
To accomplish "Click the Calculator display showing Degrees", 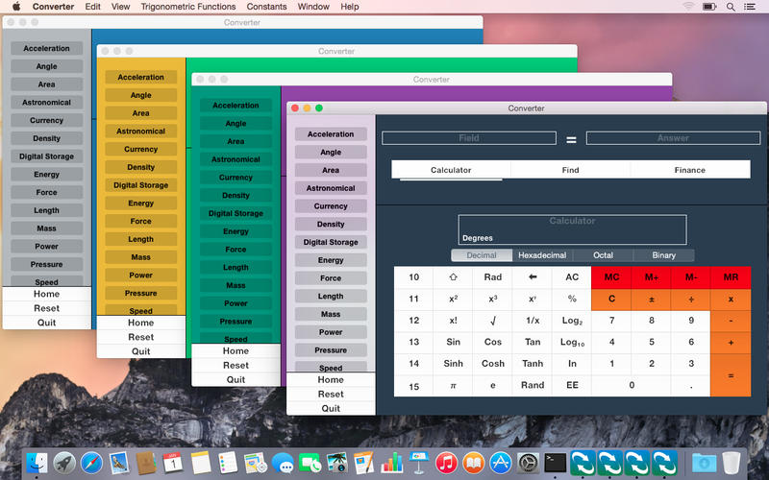I will tap(572, 229).
